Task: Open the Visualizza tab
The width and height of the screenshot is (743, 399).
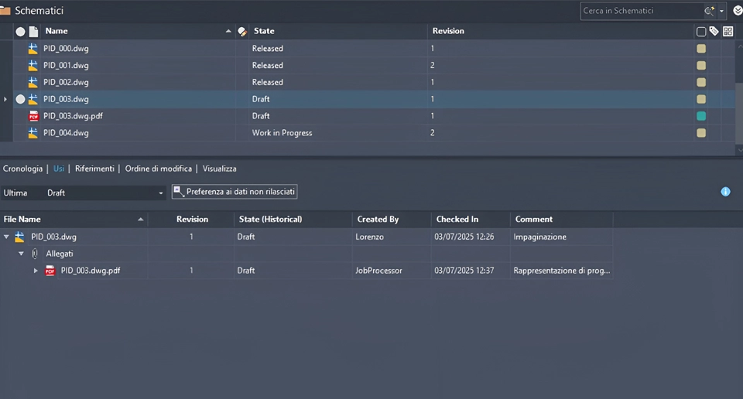Action: [x=219, y=169]
